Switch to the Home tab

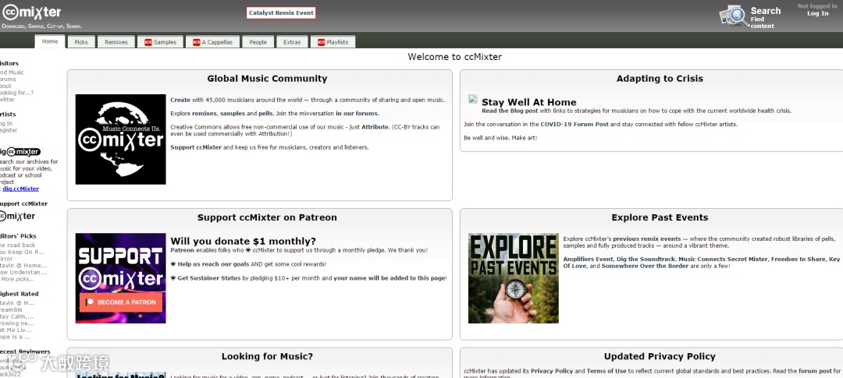[50, 41]
